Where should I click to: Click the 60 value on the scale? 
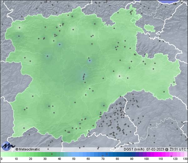click(88, 159)
